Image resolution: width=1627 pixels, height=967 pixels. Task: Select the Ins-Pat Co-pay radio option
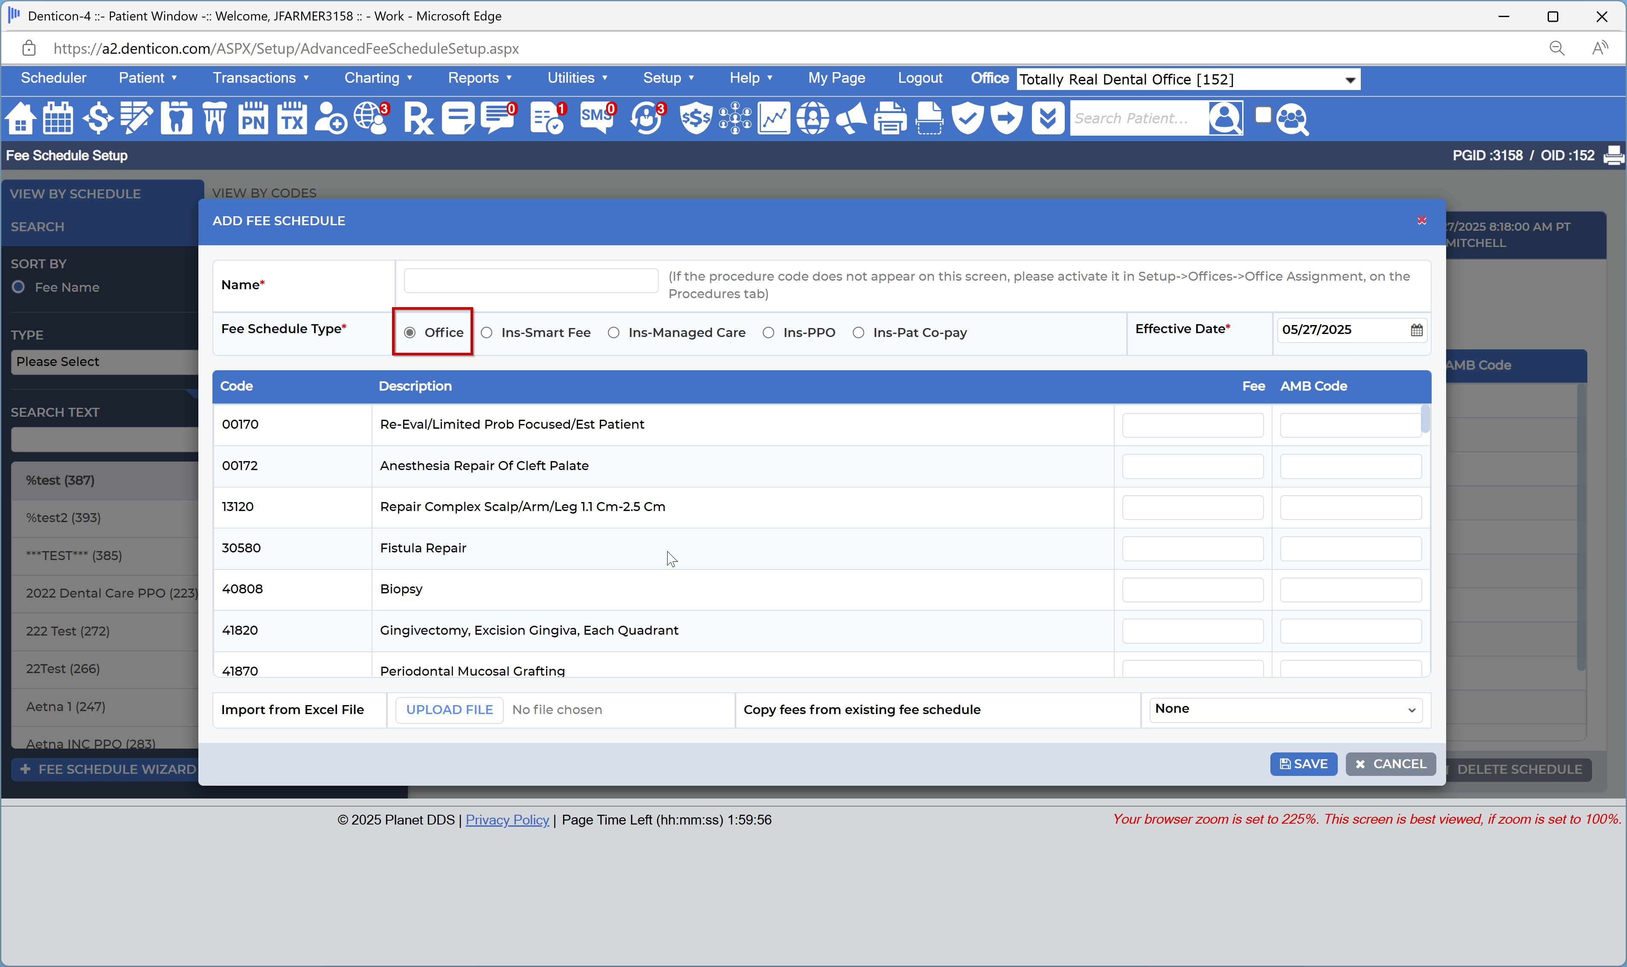[859, 333]
